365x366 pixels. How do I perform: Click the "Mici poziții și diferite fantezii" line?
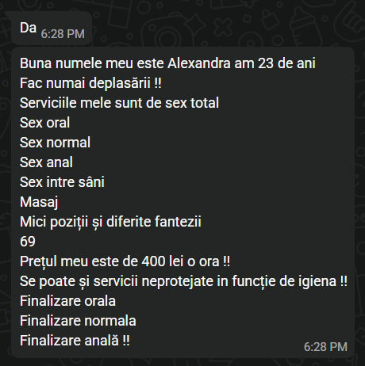coord(110,222)
